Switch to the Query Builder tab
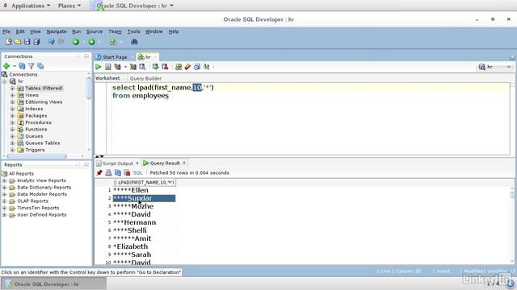This screenshot has width=517, height=290. [145, 78]
